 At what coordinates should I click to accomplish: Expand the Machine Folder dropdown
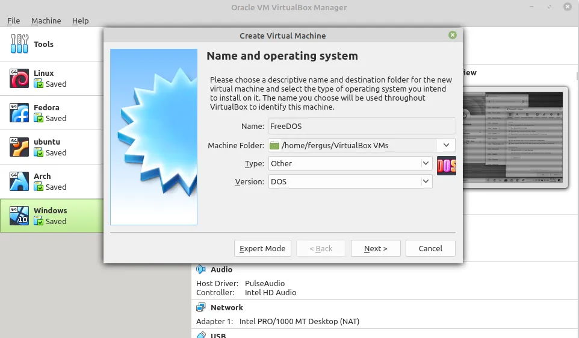pyautogui.click(x=446, y=145)
